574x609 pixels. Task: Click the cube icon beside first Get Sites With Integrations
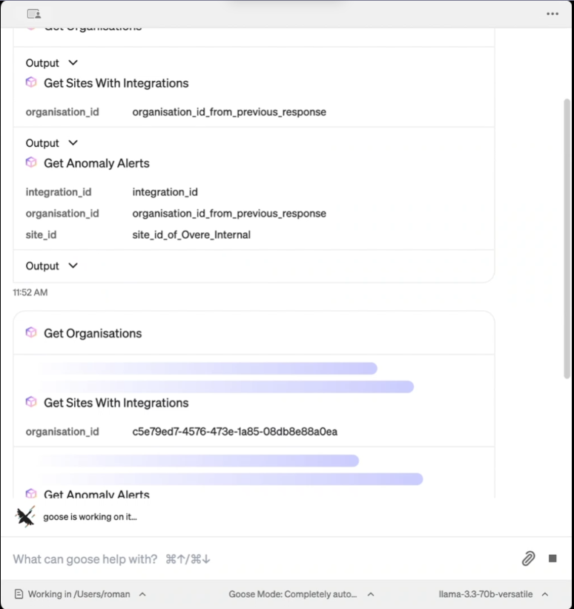click(31, 82)
